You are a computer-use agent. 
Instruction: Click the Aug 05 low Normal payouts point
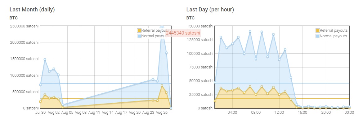pyautogui.click(x=63, y=105)
